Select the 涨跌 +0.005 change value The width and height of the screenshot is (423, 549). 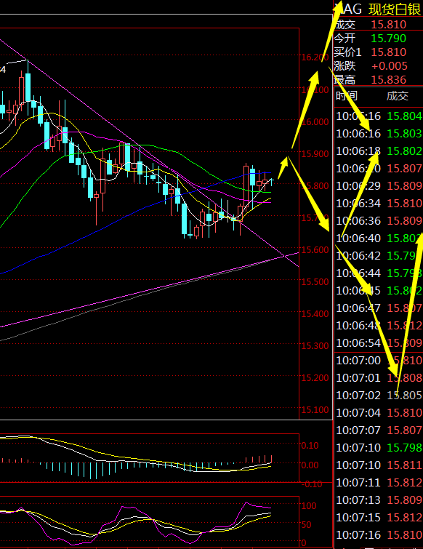389,66
